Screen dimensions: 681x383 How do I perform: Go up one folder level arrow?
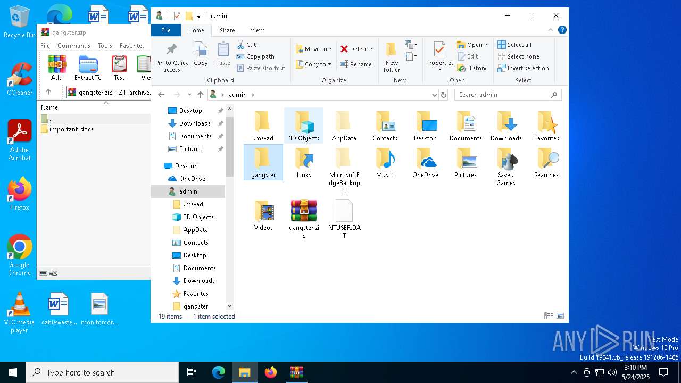(x=200, y=95)
